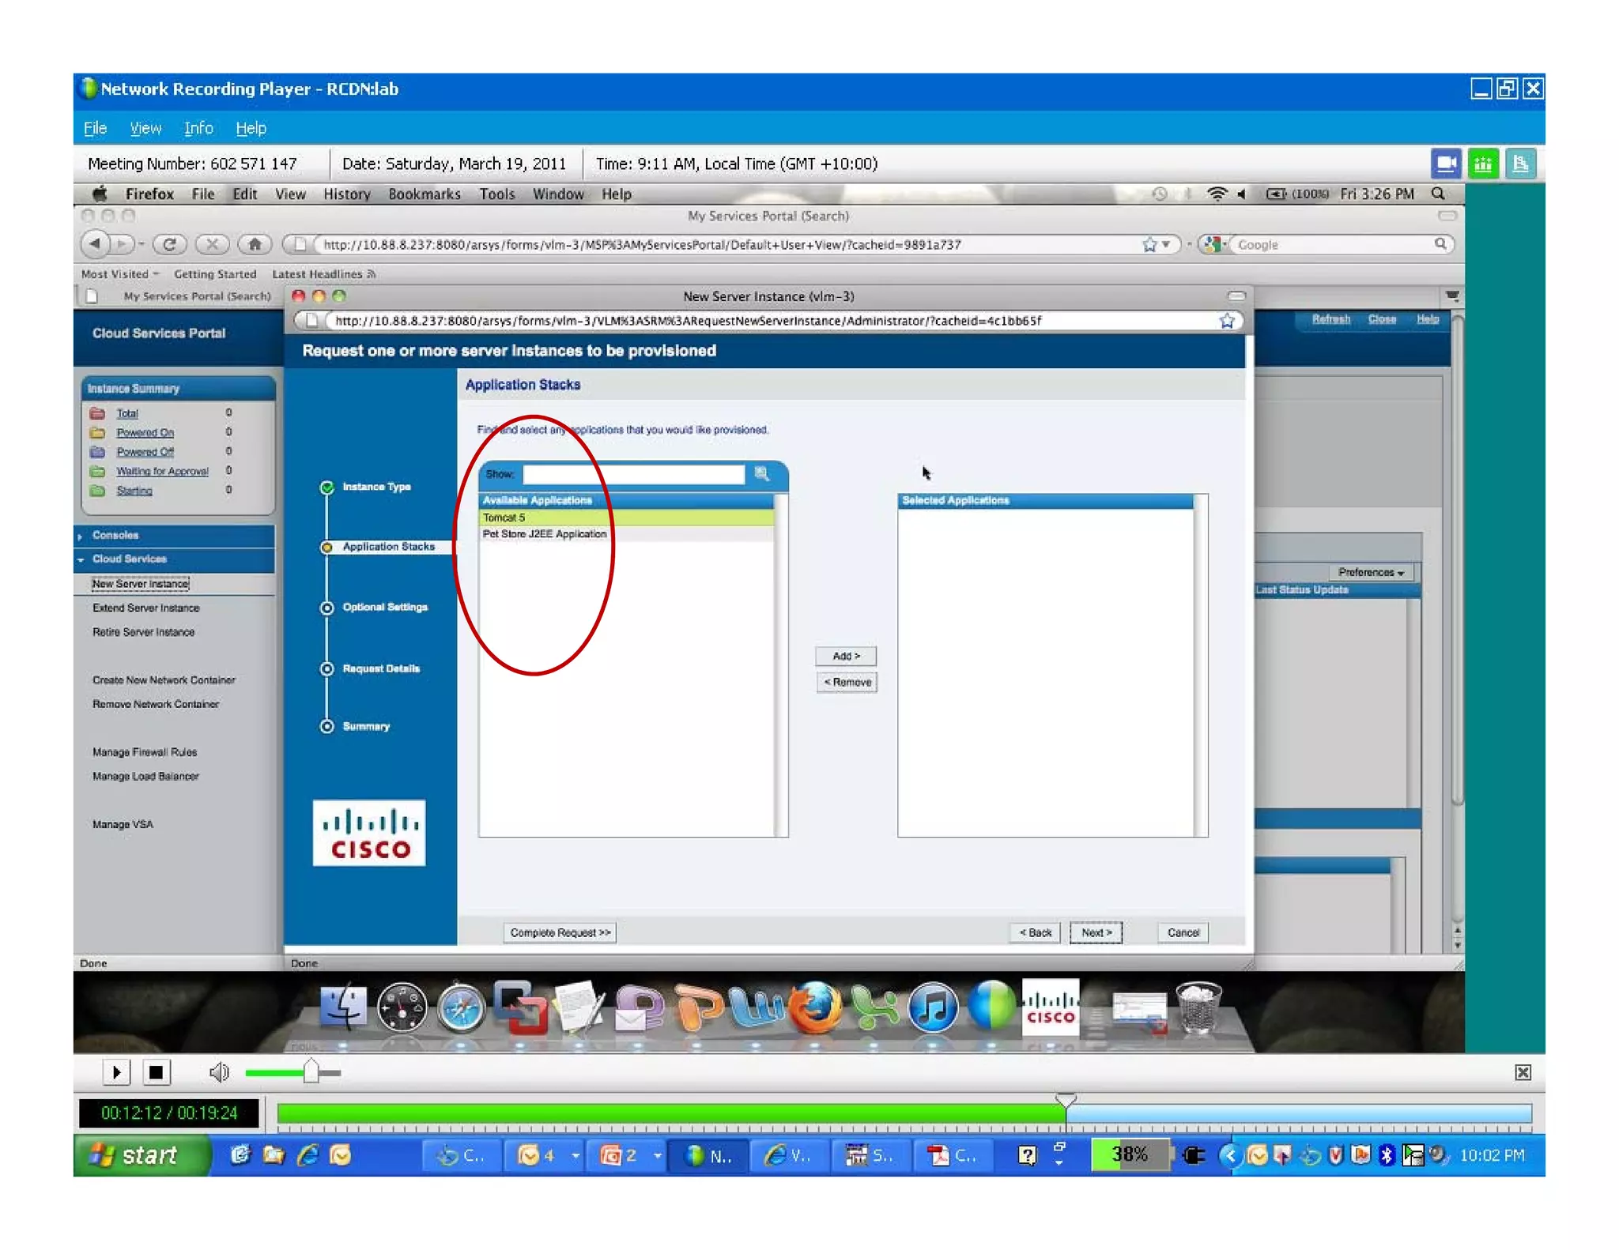
Task: Click the Cancel button
Action: (1183, 932)
